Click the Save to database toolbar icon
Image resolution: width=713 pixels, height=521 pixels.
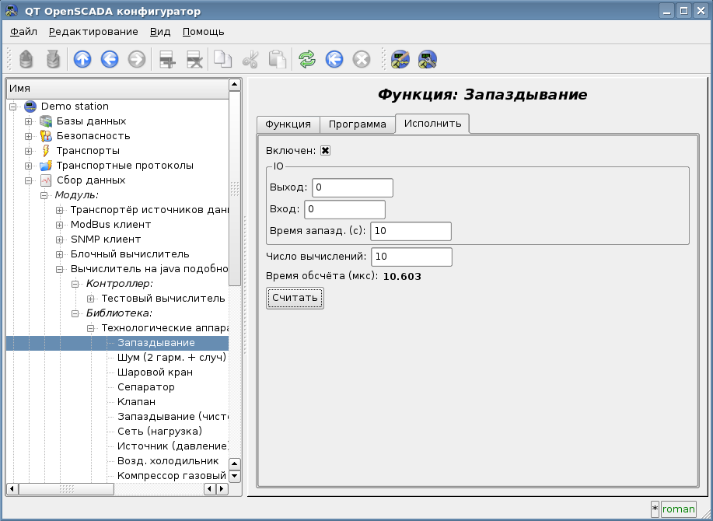(x=53, y=60)
